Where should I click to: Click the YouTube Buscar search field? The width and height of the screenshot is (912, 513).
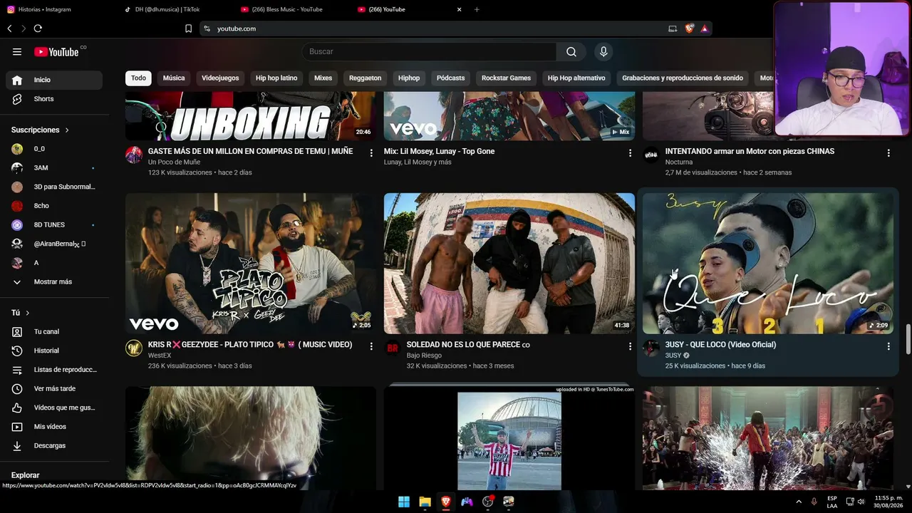pos(430,52)
